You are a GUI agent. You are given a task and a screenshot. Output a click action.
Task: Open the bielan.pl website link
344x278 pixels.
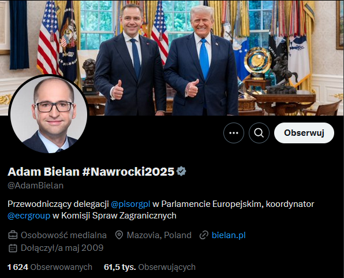229,235
